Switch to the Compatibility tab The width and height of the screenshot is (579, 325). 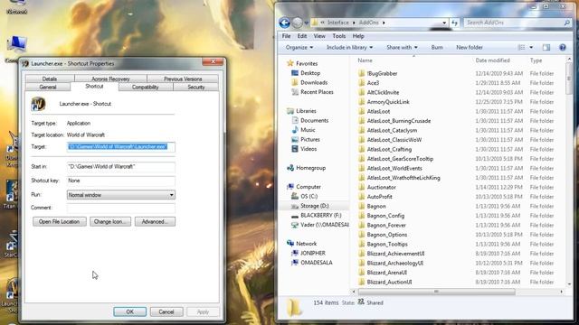(x=146, y=87)
